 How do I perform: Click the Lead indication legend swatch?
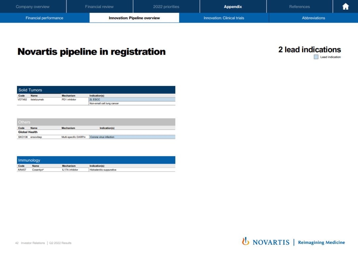point(316,57)
